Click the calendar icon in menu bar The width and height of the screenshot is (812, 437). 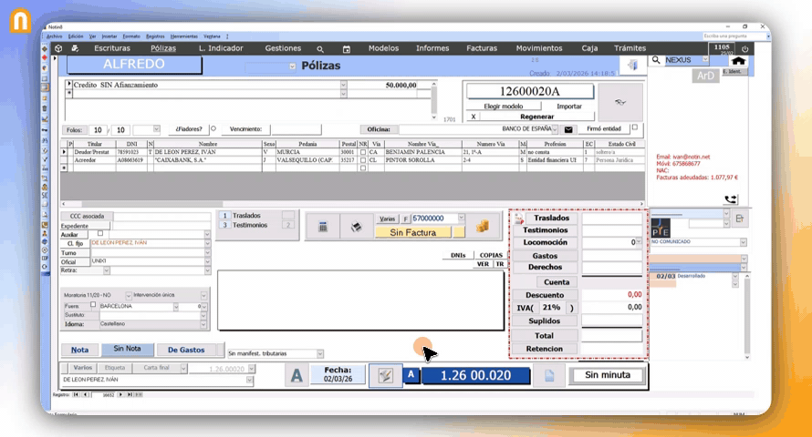click(346, 48)
